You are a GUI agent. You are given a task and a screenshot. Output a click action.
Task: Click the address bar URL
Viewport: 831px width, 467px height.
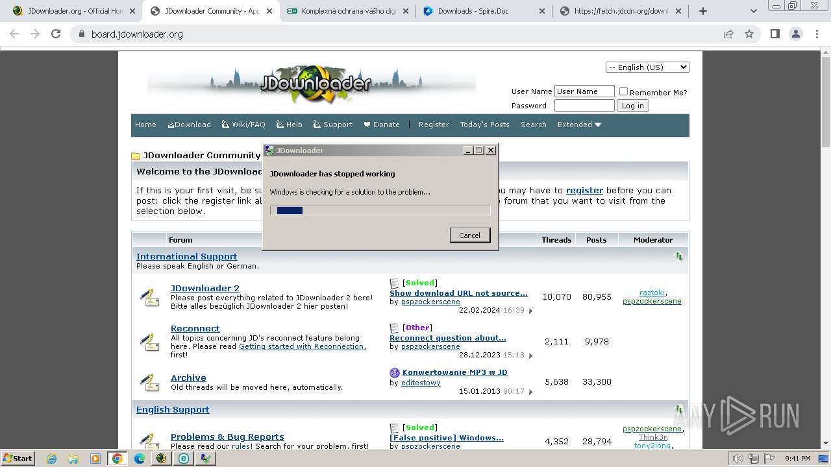click(x=137, y=34)
